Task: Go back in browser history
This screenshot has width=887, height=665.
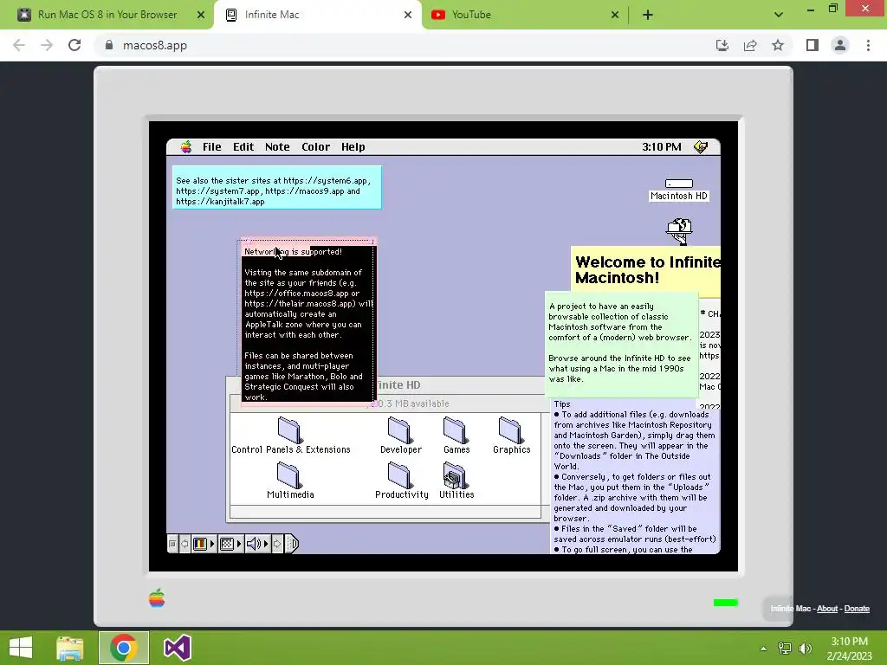Action: click(x=19, y=45)
